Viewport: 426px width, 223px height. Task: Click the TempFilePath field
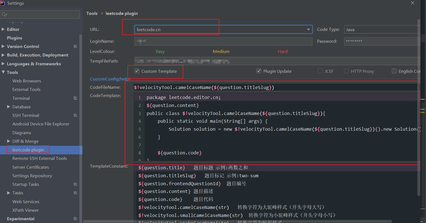pos(277,61)
